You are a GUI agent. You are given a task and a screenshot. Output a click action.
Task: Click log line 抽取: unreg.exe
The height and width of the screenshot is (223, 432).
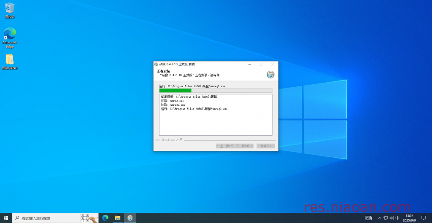tap(173, 101)
